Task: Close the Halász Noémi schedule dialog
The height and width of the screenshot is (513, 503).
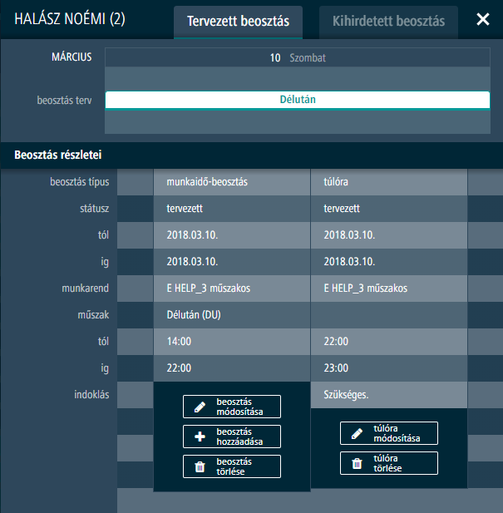Action: pyautogui.click(x=483, y=20)
